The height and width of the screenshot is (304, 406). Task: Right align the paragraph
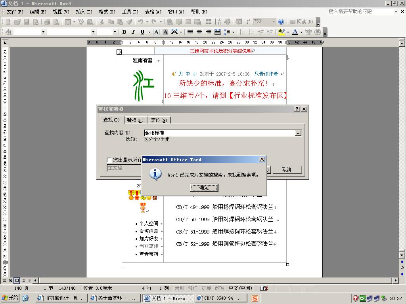pyautogui.click(x=209, y=32)
